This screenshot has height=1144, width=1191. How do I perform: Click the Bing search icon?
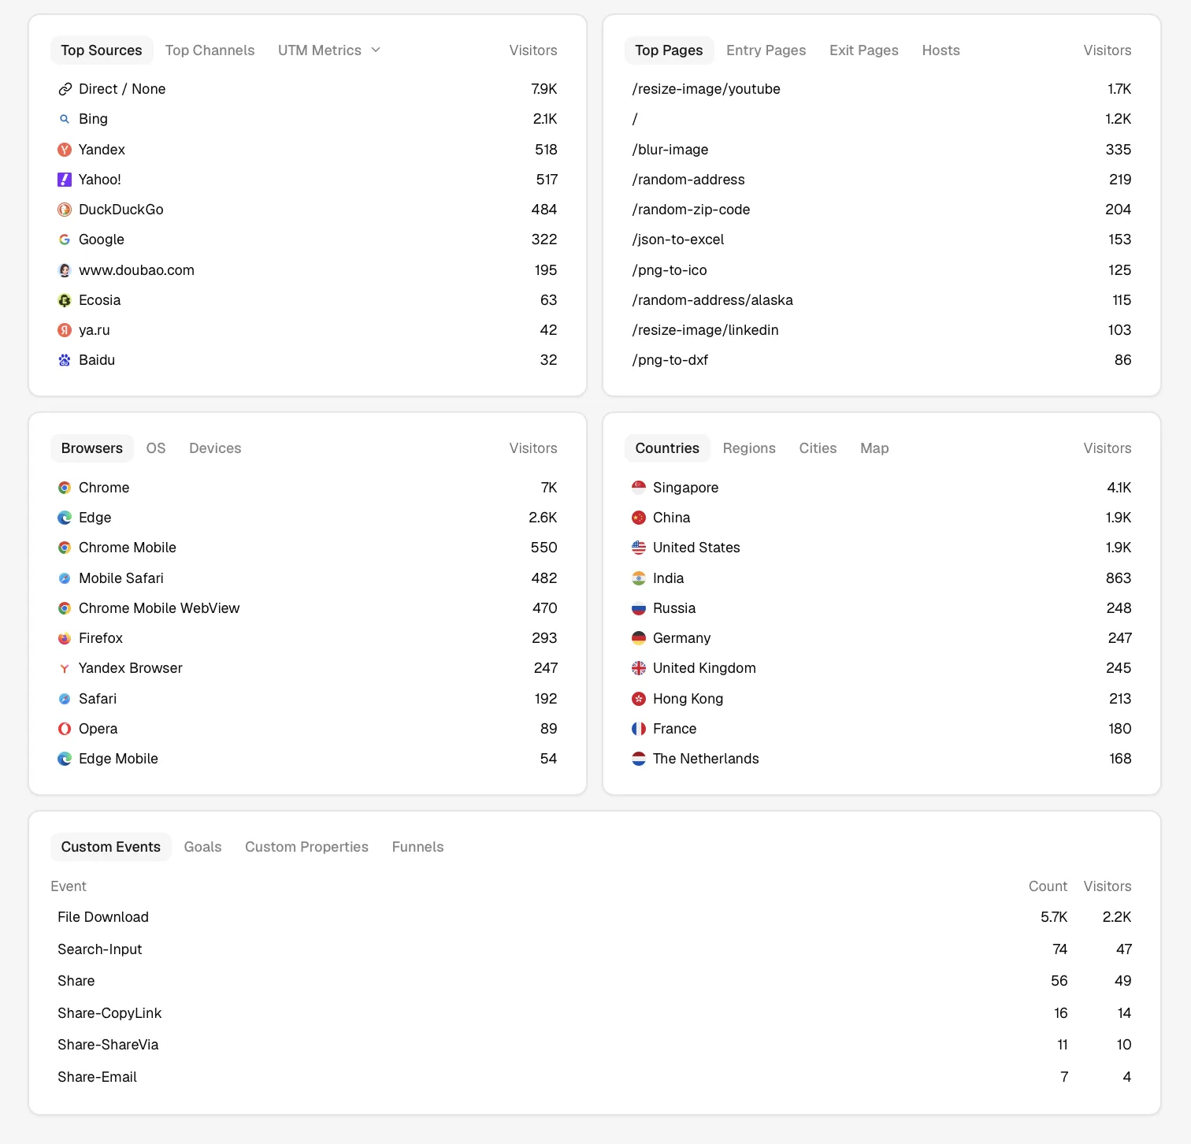pyautogui.click(x=65, y=119)
